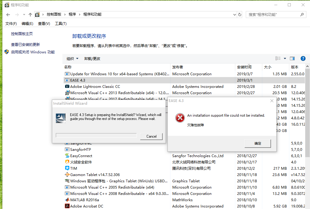Click the 确定 button in EASE 4.3 dialog
The height and width of the screenshot is (209, 310).
pos(257,144)
